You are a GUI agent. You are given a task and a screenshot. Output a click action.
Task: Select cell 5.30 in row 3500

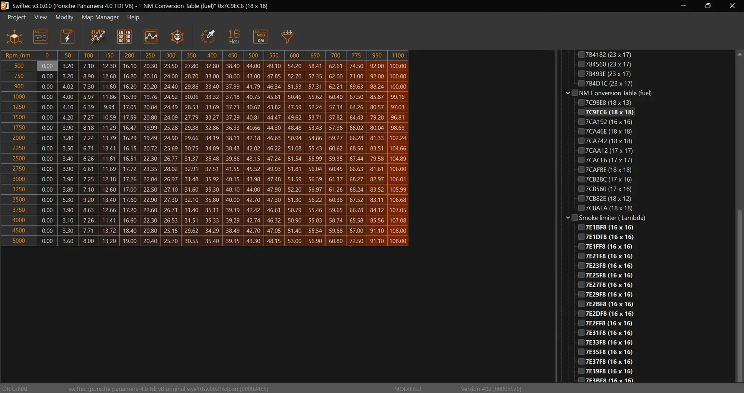click(x=68, y=200)
